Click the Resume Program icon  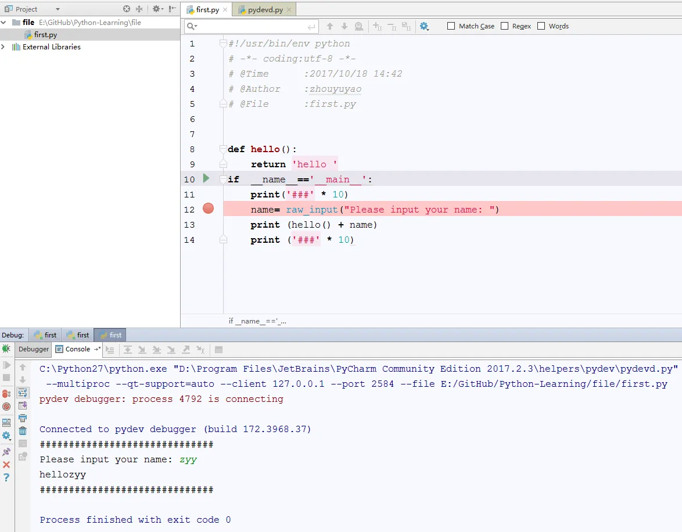(6, 365)
